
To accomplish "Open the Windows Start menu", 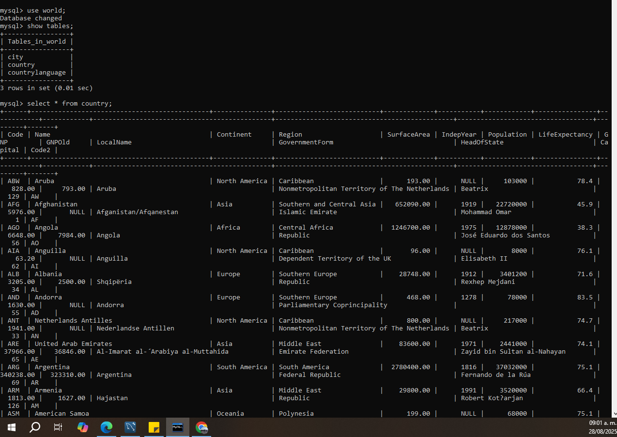I will click(12, 427).
